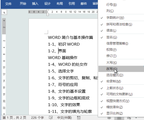Click the line '1-4、WORD 的处女作'

point(68,65)
